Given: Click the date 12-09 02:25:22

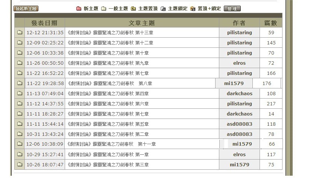Looking at the screenshot, I should (45, 43).
